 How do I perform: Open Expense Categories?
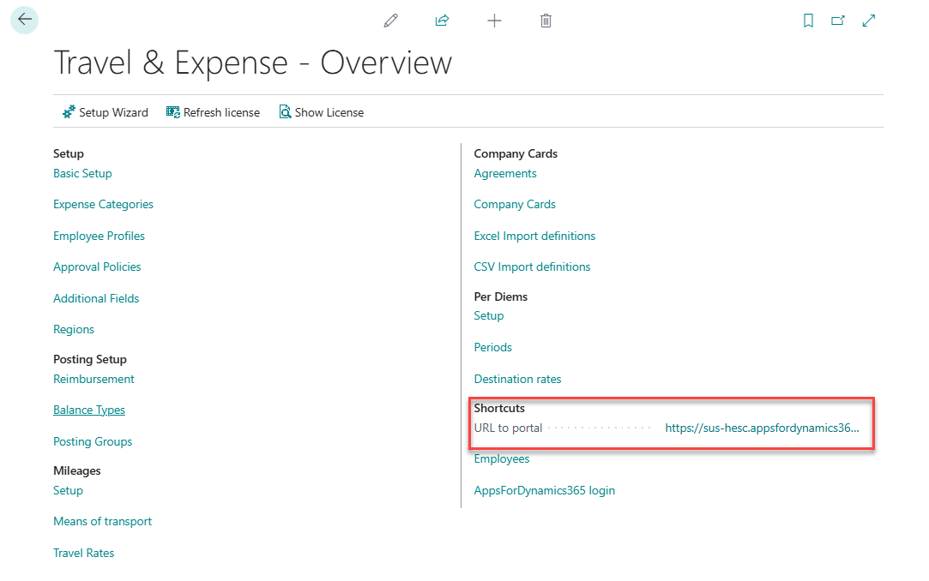tap(103, 204)
